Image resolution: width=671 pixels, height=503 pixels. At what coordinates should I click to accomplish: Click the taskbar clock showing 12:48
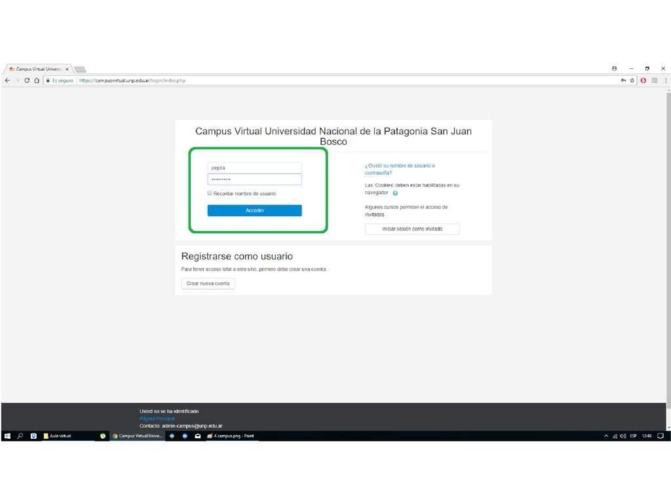(647, 436)
